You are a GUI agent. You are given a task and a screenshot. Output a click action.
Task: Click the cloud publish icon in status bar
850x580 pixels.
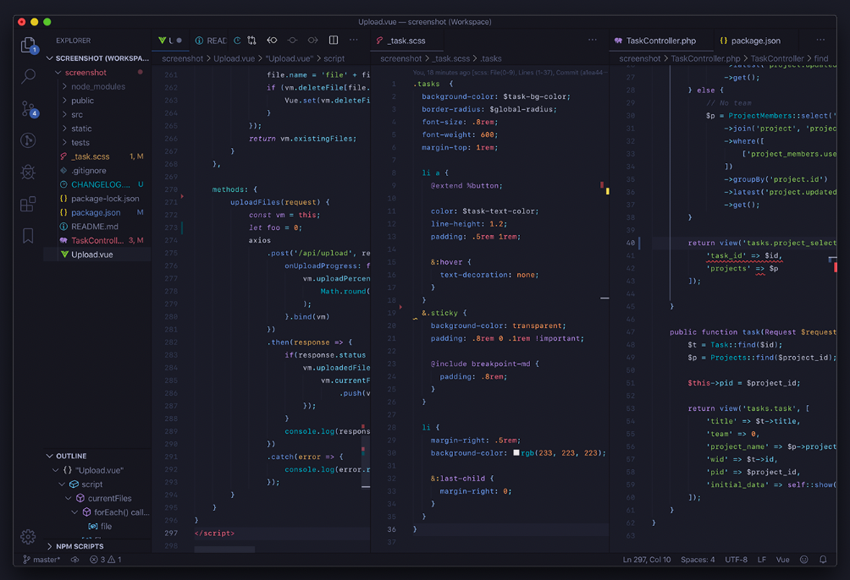tap(75, 560)
